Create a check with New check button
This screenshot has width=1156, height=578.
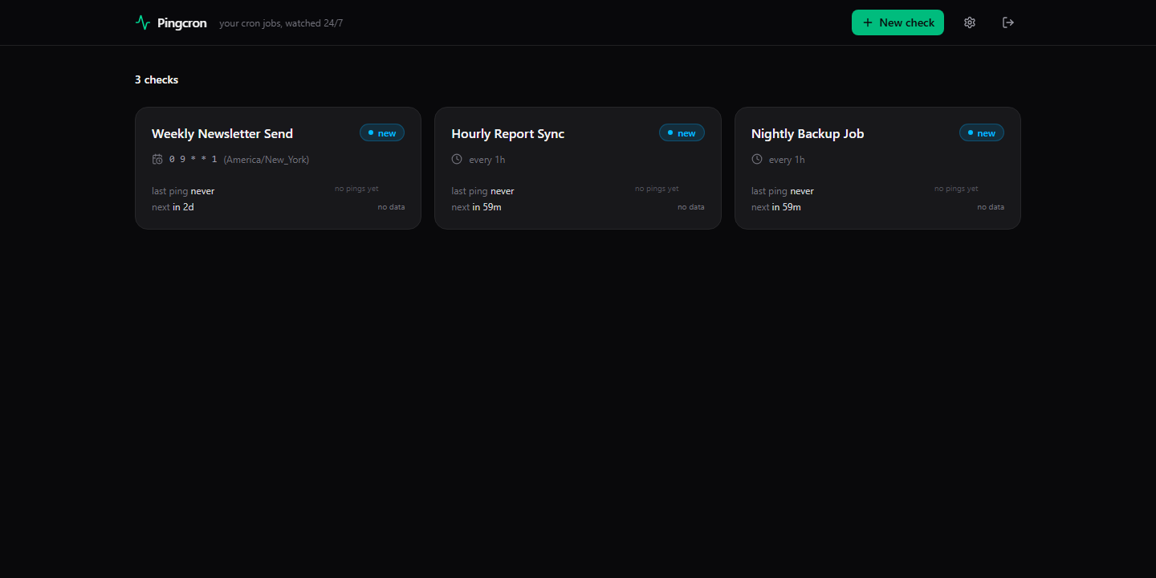[898, 22]
